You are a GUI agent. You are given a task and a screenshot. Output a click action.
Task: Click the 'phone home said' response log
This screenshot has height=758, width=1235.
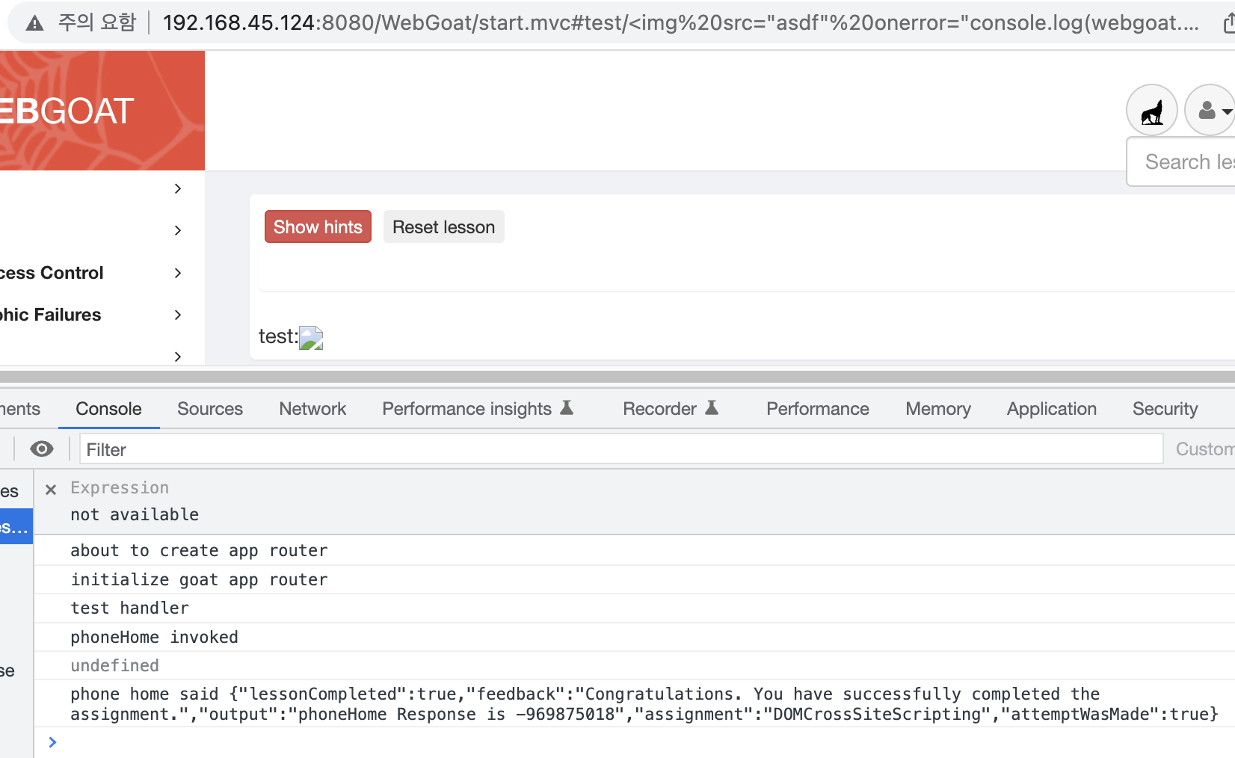644,704
